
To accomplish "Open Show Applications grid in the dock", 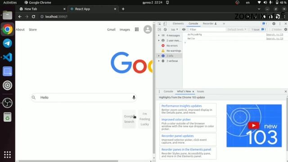I will click(x=7, y=155).
